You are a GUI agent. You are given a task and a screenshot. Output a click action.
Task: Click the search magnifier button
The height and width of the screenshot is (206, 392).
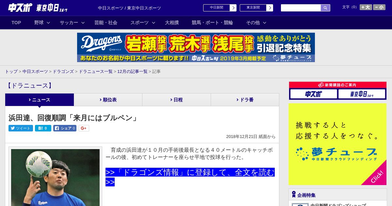point(325,8)
